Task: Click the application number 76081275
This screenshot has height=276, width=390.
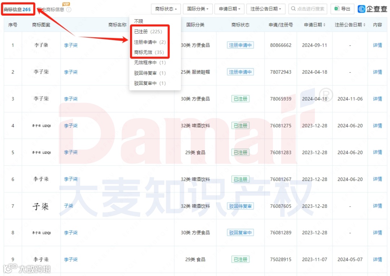Action: tap(281, 126)
